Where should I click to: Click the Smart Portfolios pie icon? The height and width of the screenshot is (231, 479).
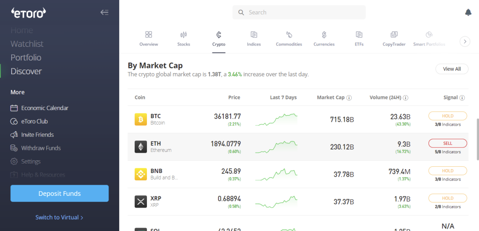point(429,34)
